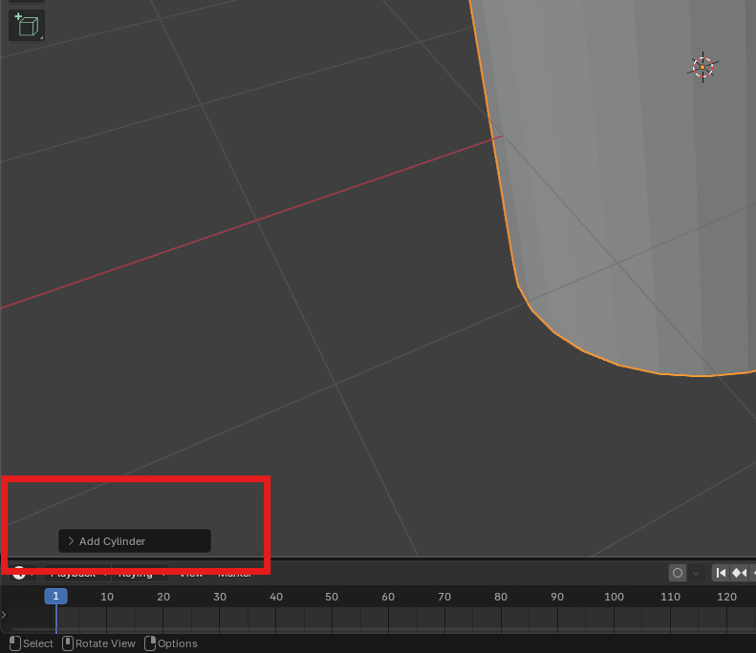This screenshot has height=653, width=756.
Task: Open the Marker menu
Action: point(234,574)
